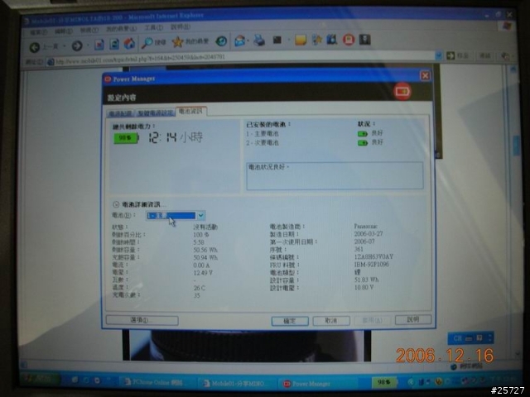The image size is (530, 397).
Task: Open the Mail envelope icon in IE
Action: pyautogui.click(x=239, y=41)
